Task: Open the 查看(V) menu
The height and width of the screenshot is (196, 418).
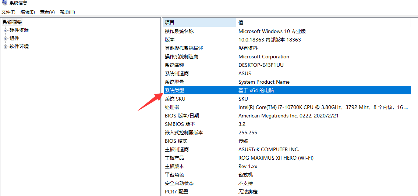Action: point(47,12)
